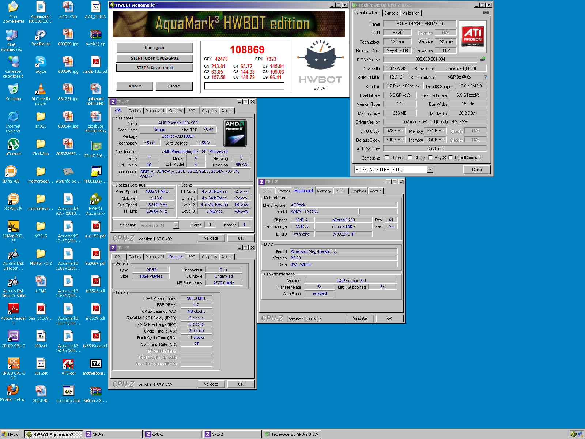585x439 pixels.
Task: Click About button in Aquamark3
Action: (135, 86)
